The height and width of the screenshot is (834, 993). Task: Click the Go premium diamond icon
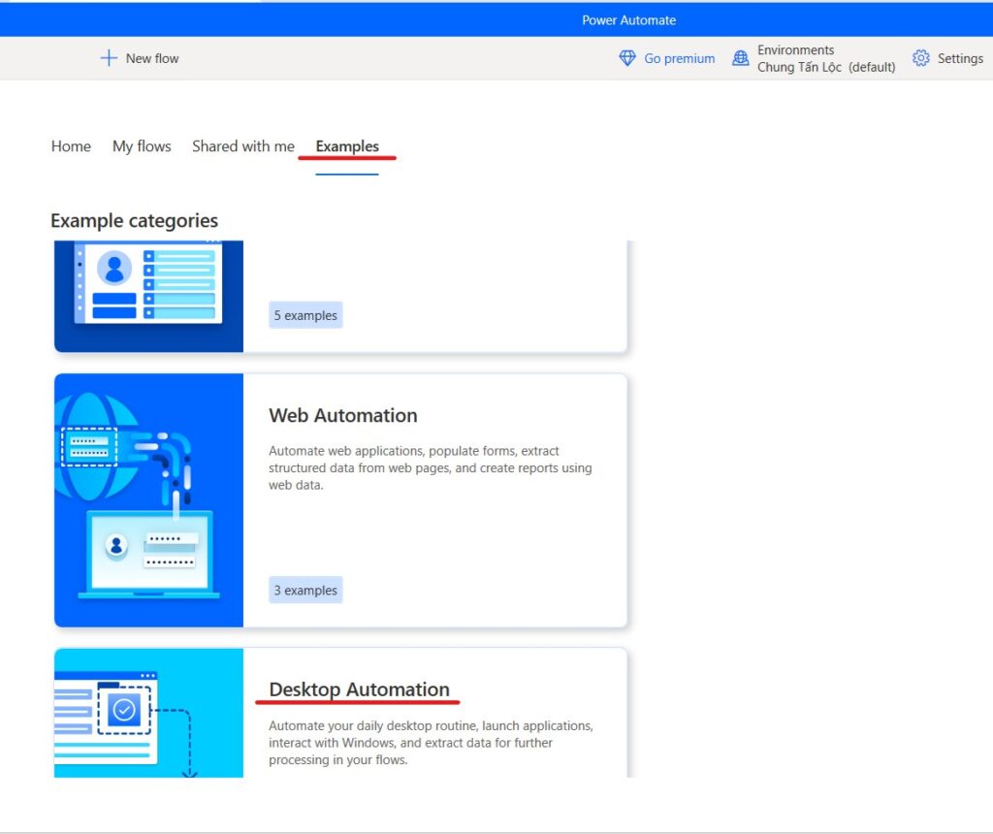(x=627, y=58)
